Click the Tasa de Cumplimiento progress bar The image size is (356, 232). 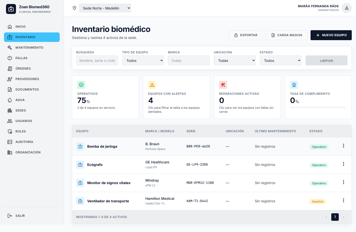(x=318, y=108)
